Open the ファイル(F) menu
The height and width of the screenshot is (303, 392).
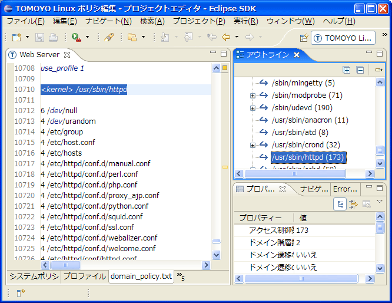[25, 21]
